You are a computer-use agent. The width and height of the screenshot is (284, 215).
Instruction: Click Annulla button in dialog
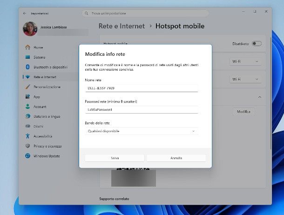[x=176, y=158]
